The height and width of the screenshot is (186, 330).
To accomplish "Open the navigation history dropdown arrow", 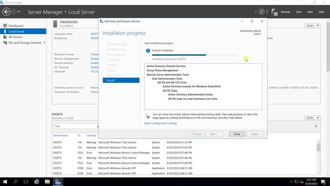I will pos(19,12).
